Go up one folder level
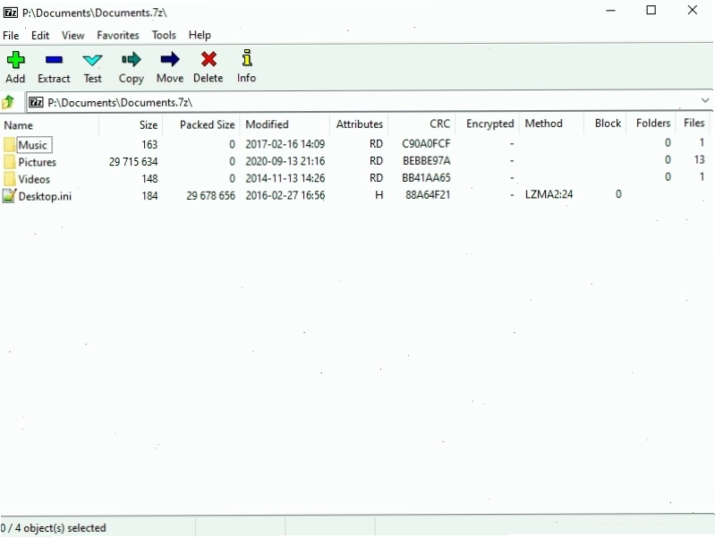 (8, 102)
